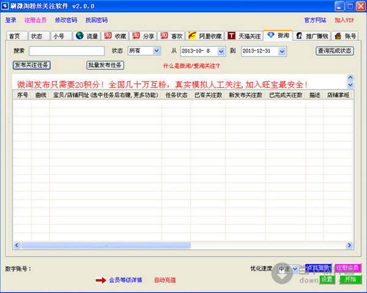Screen dimensions: 367x293
Task: Click the 淘 icon on 喜欢 tab
Action: [165, 36]
